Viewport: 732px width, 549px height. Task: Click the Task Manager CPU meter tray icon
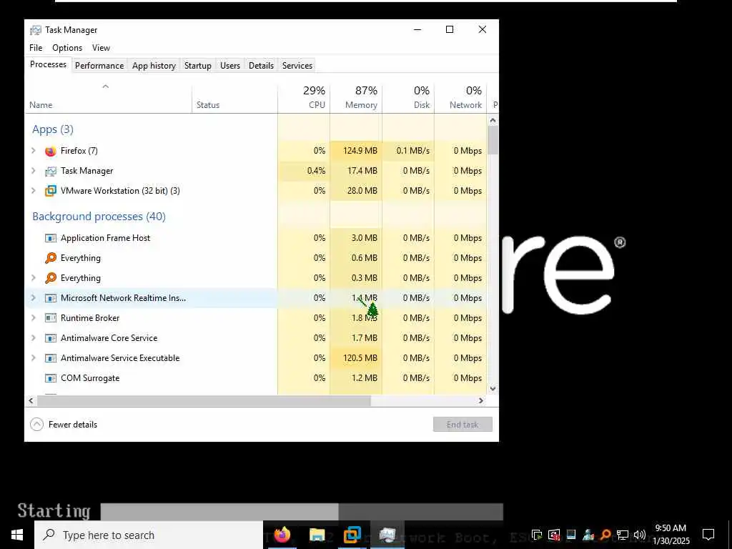click(x=571, y=535)
